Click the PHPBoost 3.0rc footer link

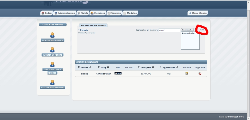[x=236, y=117]
